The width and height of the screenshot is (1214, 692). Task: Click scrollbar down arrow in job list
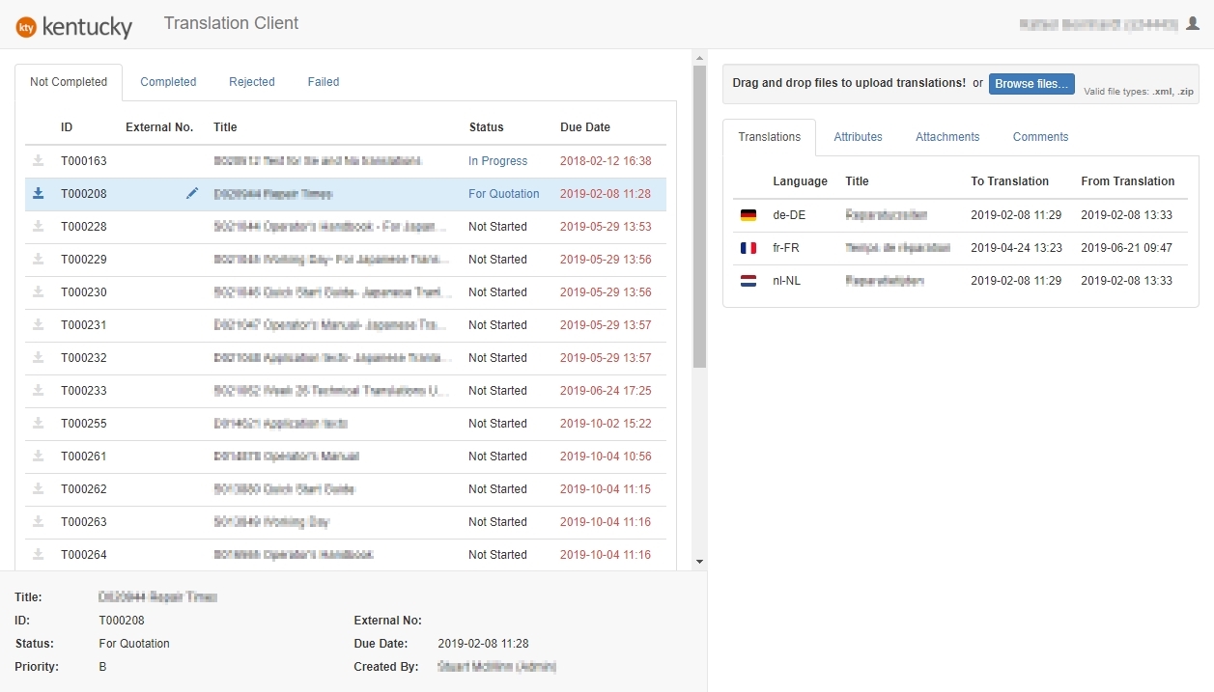tap(699, 562)
